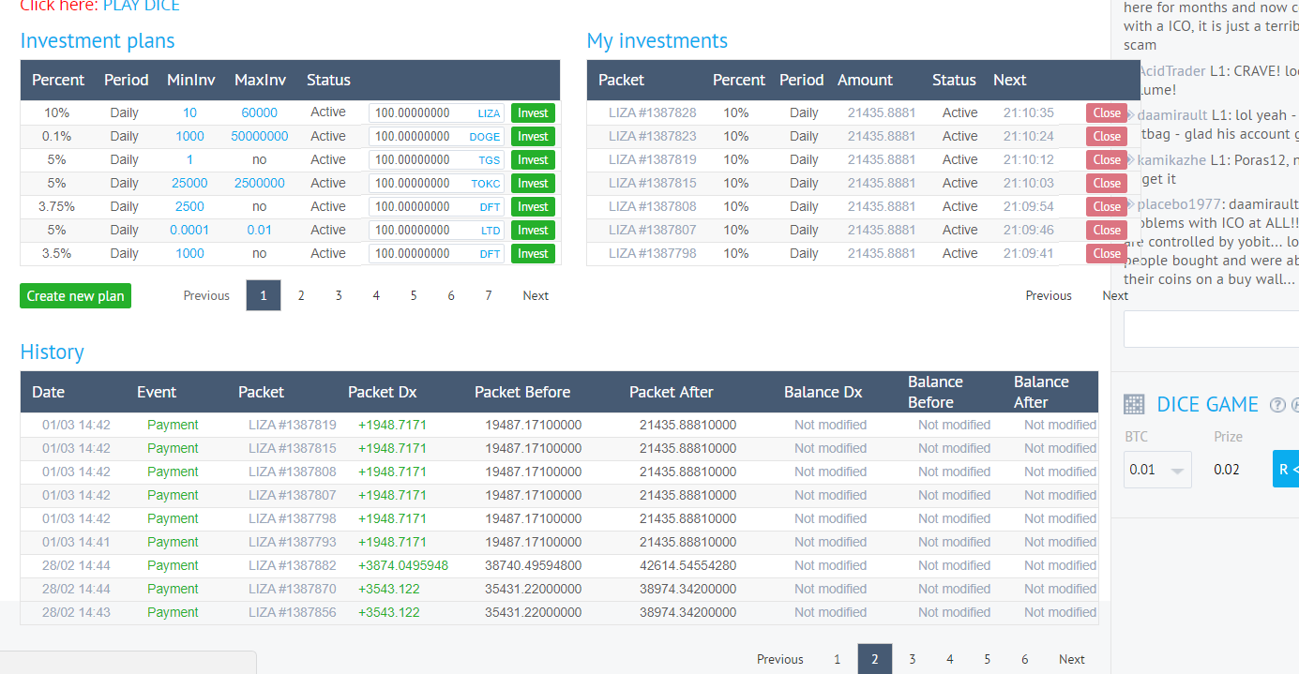Edit the TOKC plan amount field
This screenshot has width=1299, height=674.
(x=436, y=183)
